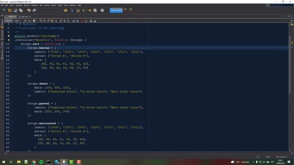
Task: Click the Undo arrow icon
Action: coord(28,10)
